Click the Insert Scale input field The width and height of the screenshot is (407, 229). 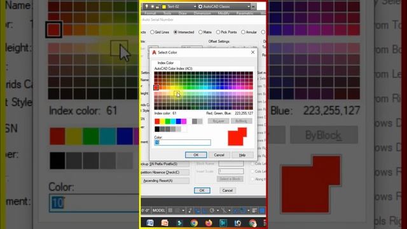[231, 171]
